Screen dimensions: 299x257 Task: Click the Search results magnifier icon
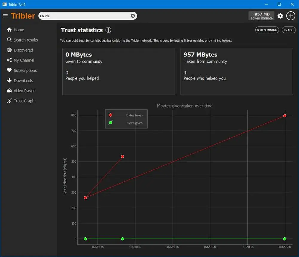pos(9,40)
